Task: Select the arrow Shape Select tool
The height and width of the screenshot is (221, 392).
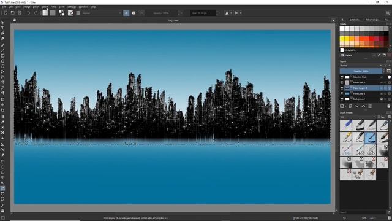Action: tap(2, 23)
